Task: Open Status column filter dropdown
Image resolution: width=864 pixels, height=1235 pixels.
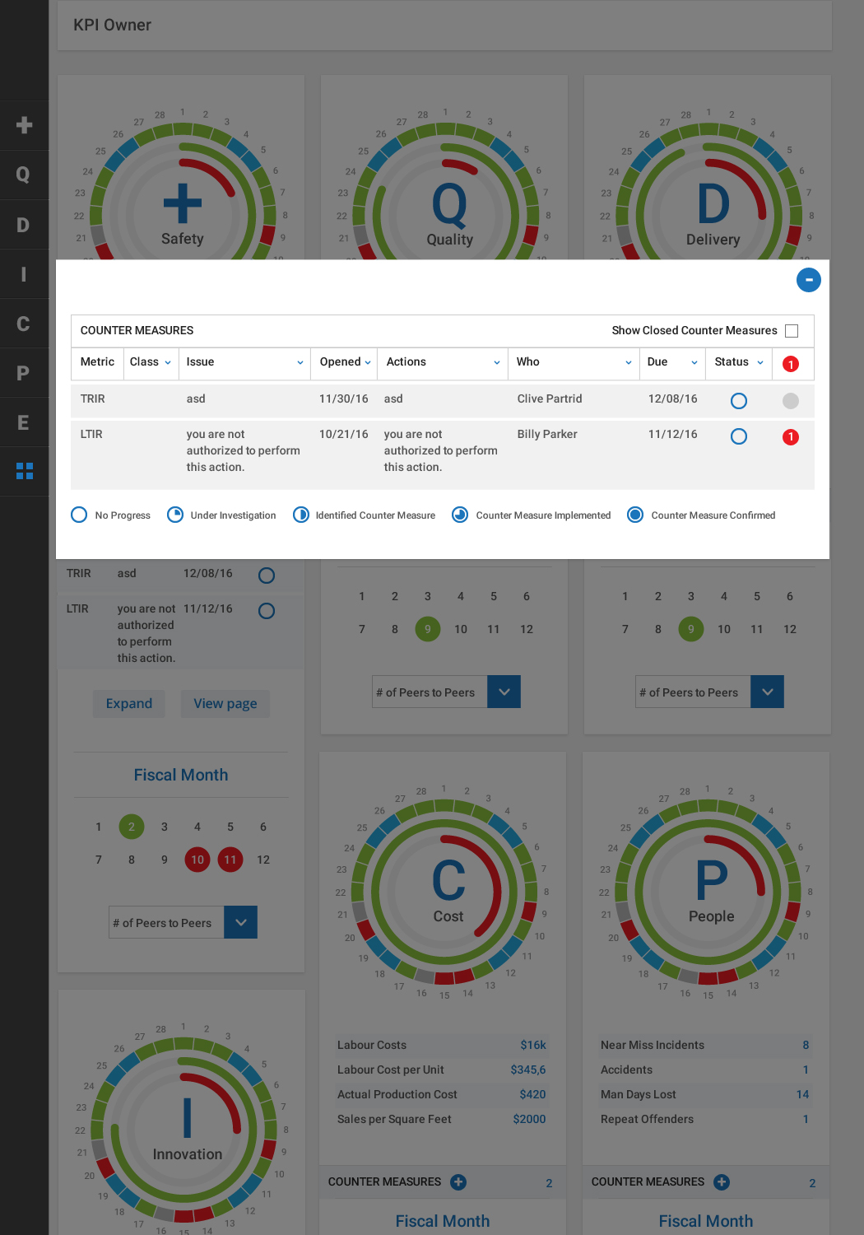Action: (x=760, y=362)
